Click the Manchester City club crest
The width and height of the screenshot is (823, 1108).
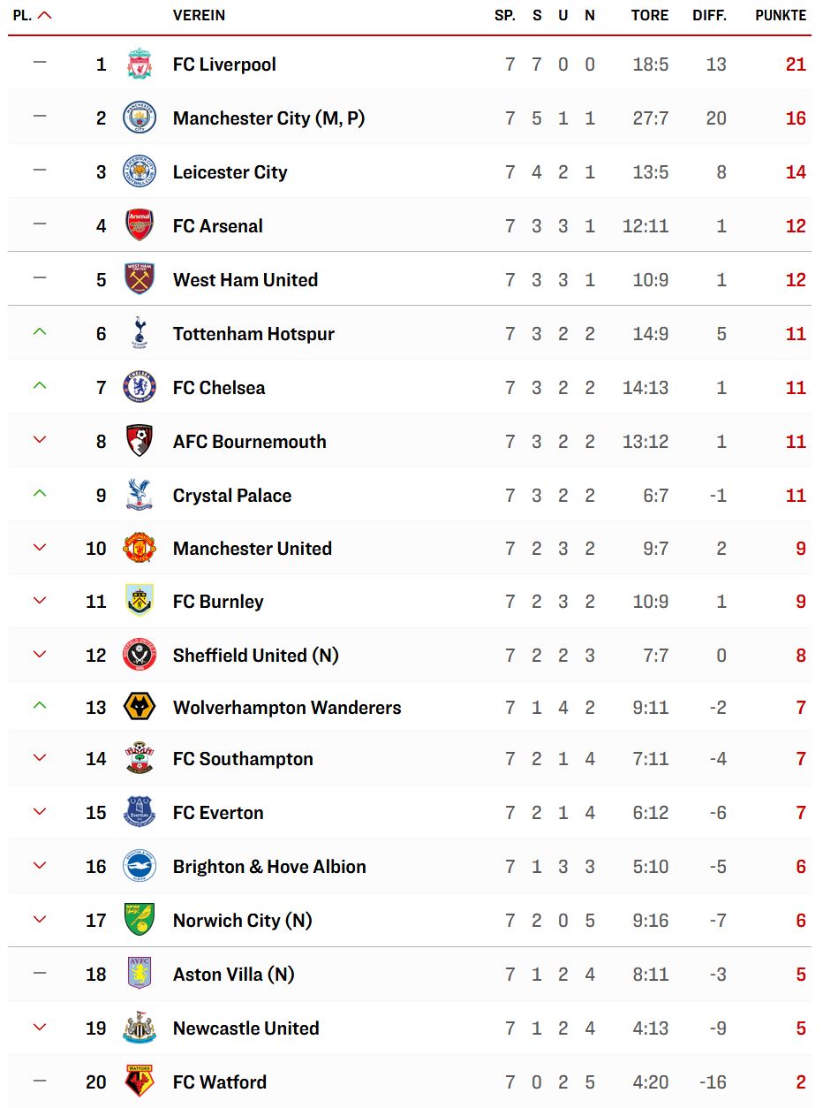pyautogui.click(x=140, y=118)
